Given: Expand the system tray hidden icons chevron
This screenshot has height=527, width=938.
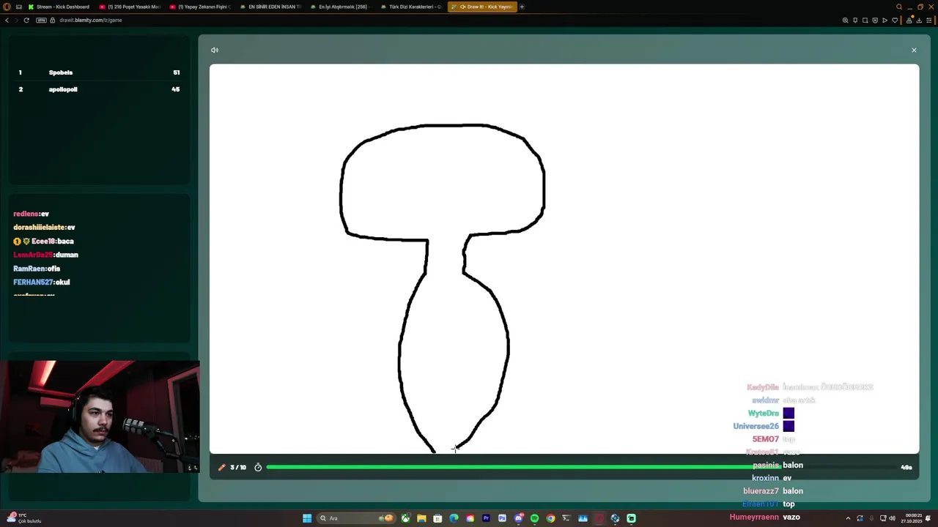Looking at the screenshot, I should point(848,518).
